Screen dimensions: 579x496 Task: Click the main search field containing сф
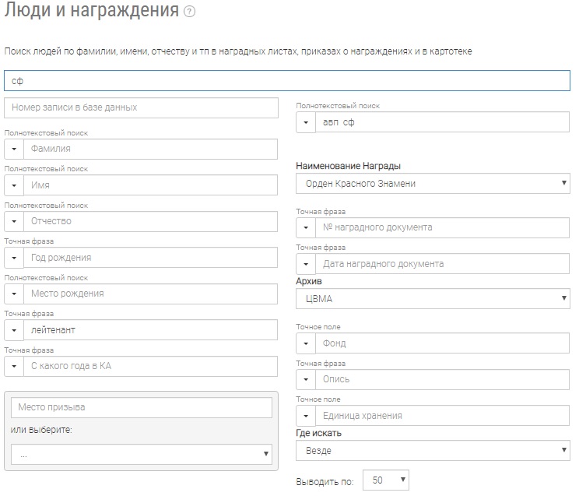[x=289, y=81]
